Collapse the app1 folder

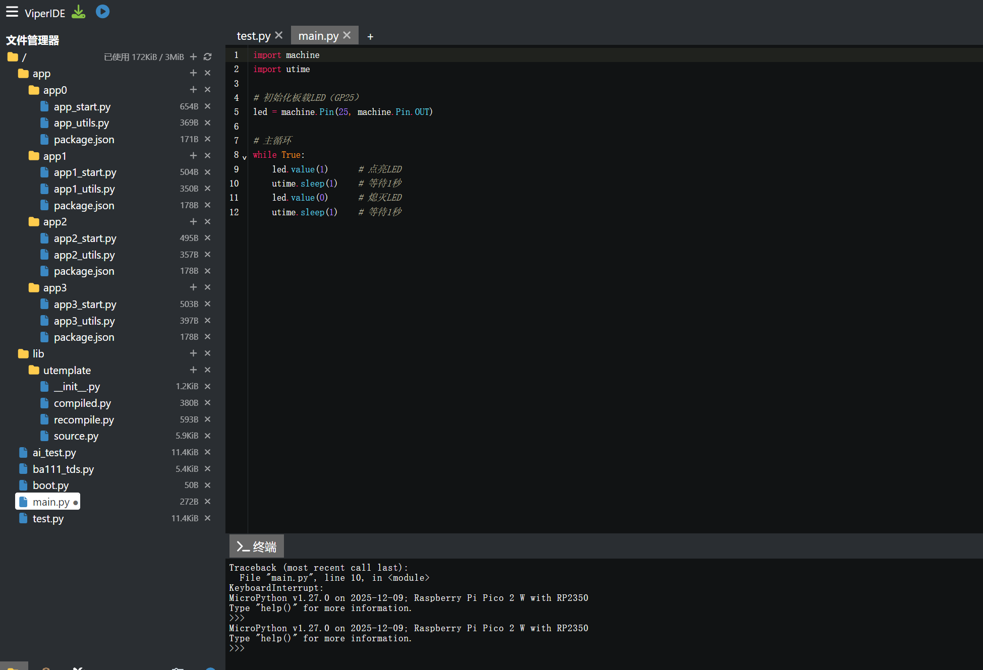coord(54,156)
